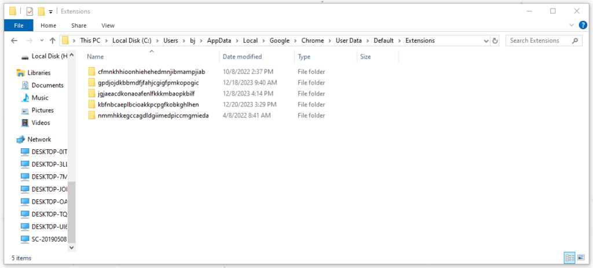Click This PC in the address bar
Image resolution: width=593 pixels, height=268 pixels.
point(90,41)
